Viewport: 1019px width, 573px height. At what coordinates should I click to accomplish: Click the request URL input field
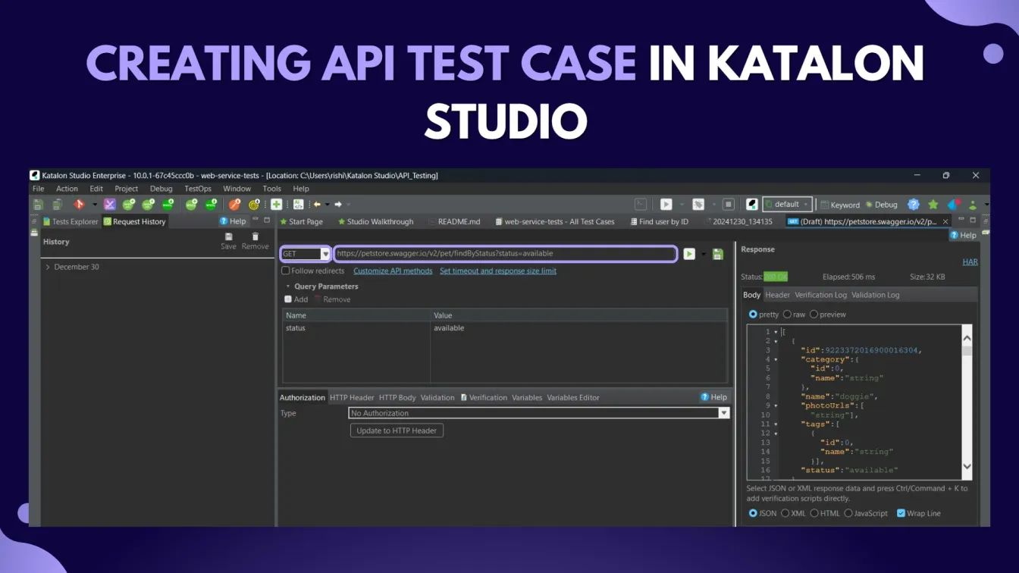[x=505, y=254]
